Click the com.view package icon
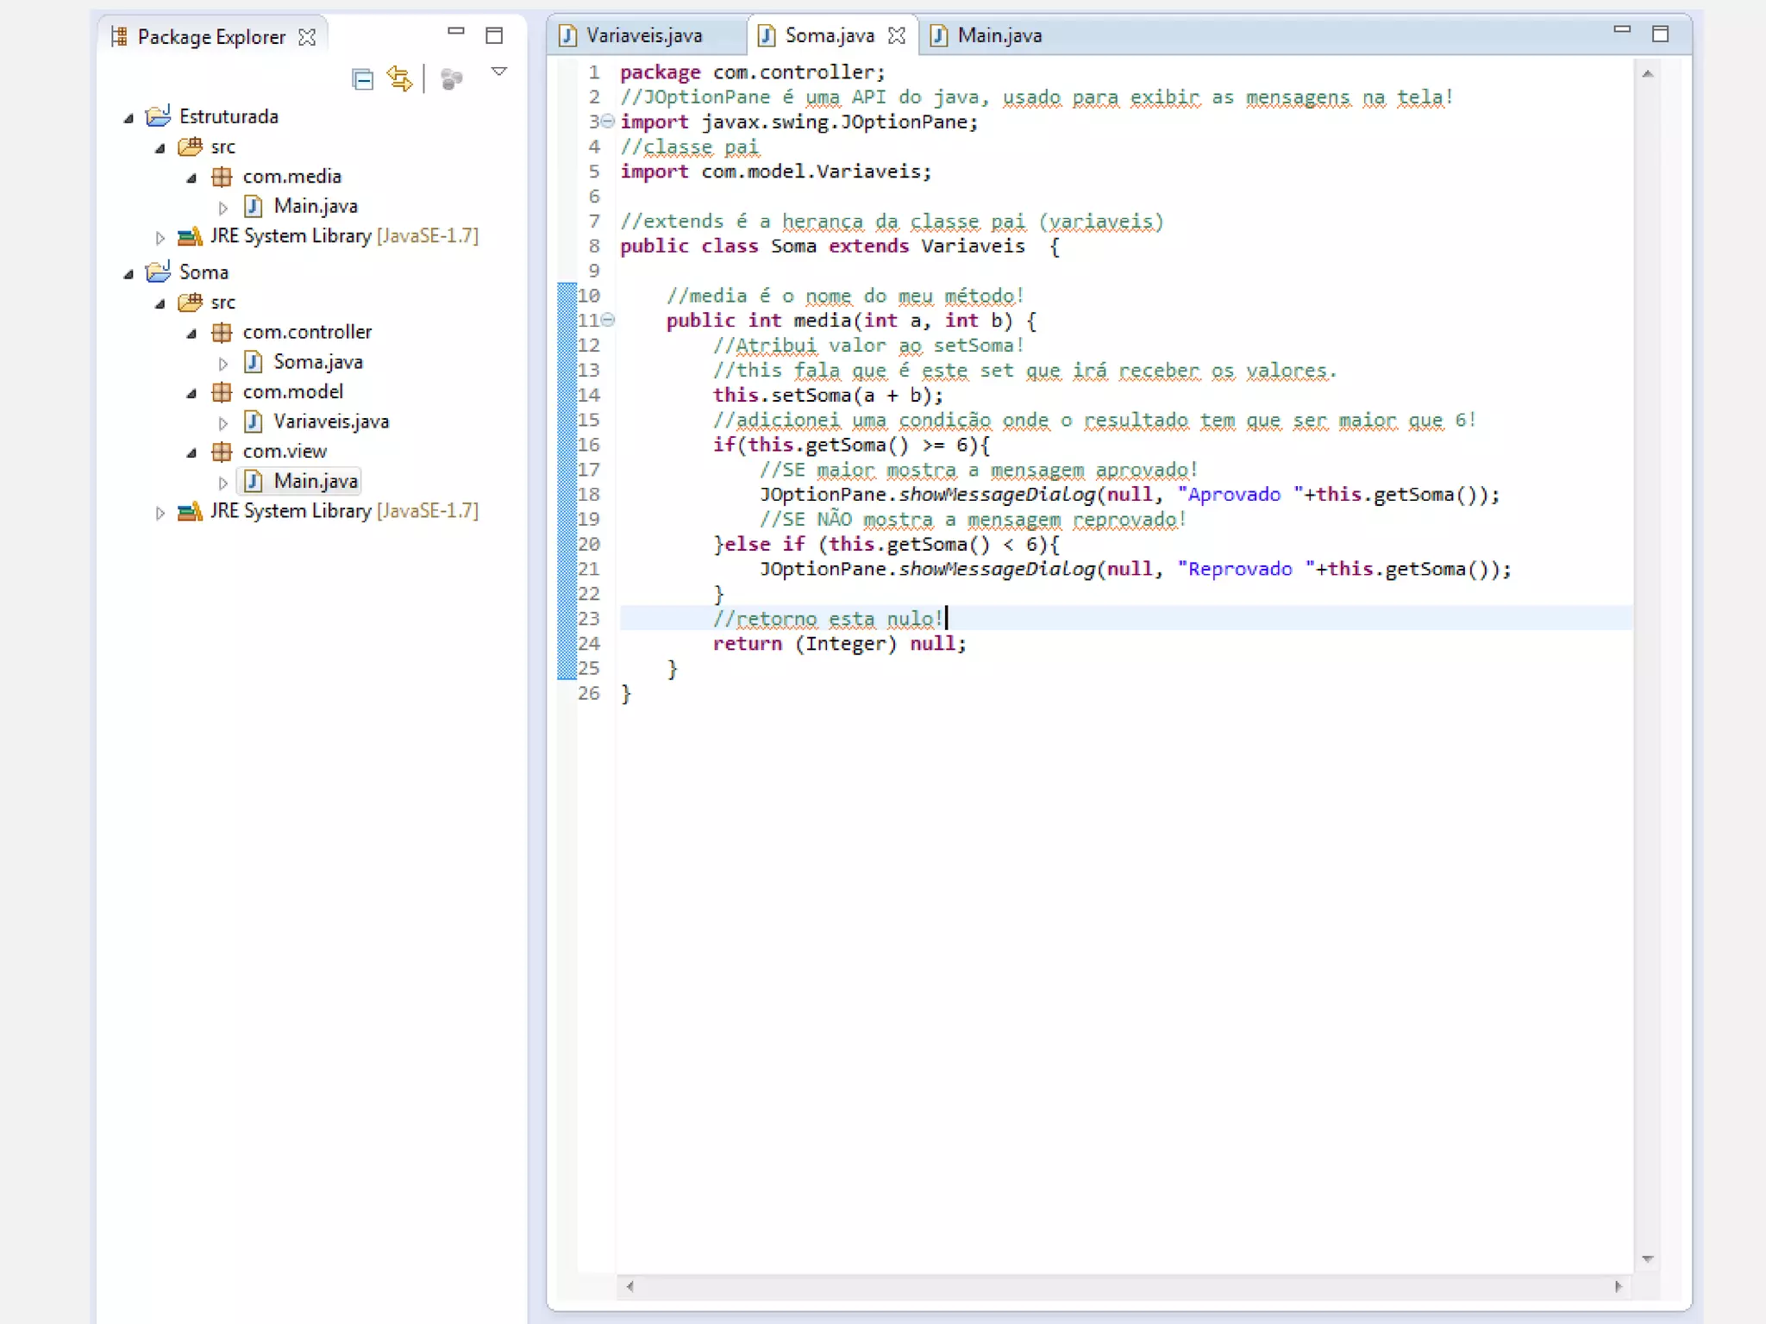1766x1324 pixels. 222,452
